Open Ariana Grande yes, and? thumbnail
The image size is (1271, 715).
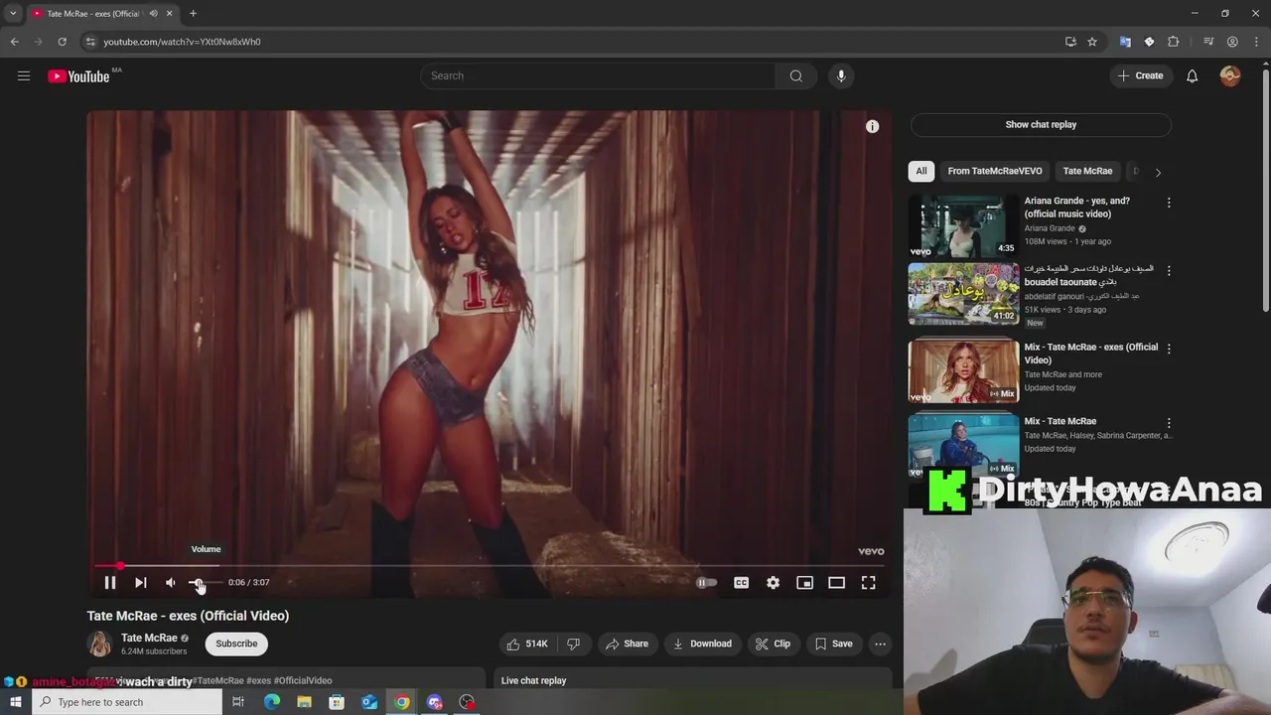(x=963, y=225)
